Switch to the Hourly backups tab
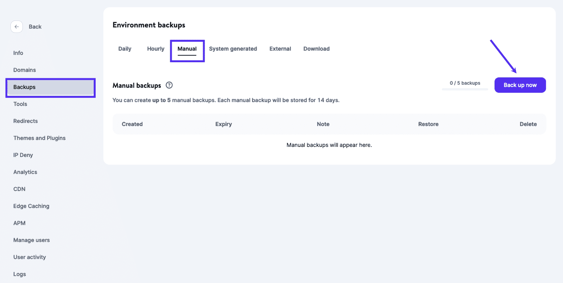Viewport: 563px width, 283px height. pos(155,49)
